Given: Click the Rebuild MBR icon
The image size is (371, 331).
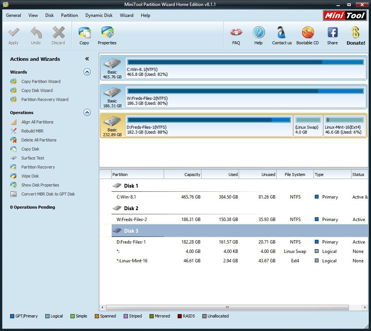Looking at the screenshot, I should click(13, 131).
